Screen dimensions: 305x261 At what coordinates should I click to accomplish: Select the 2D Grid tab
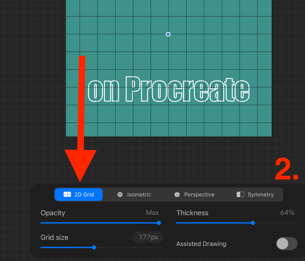coord(78,194)
